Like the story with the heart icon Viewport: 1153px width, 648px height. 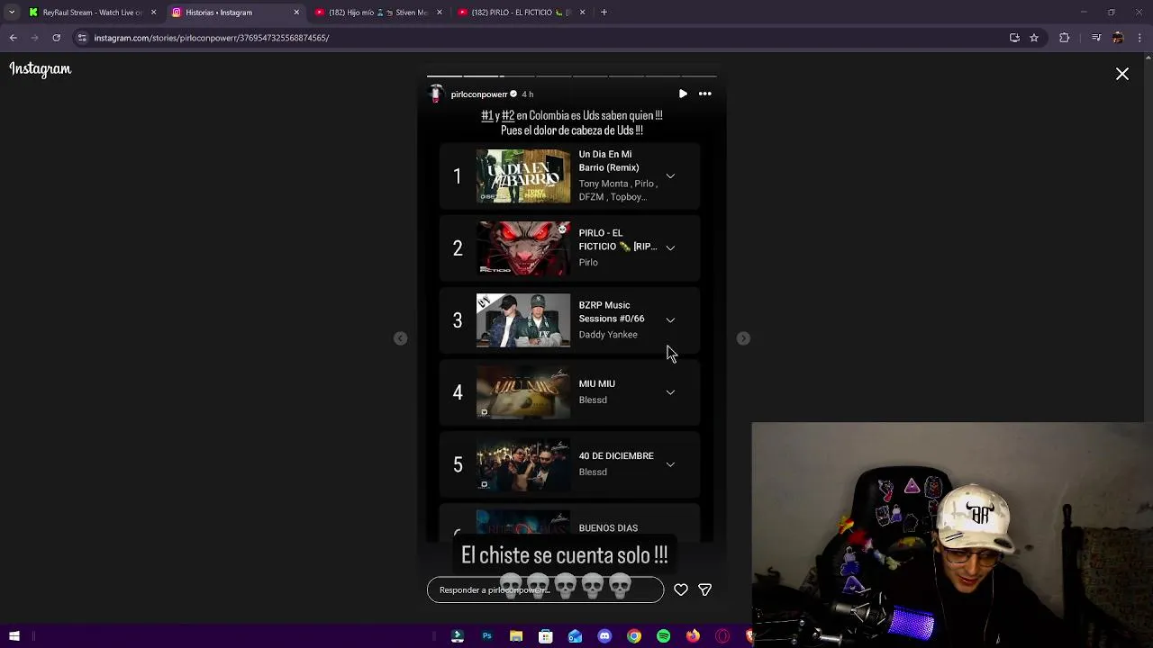pyautogui.click(x=681, y=589)
